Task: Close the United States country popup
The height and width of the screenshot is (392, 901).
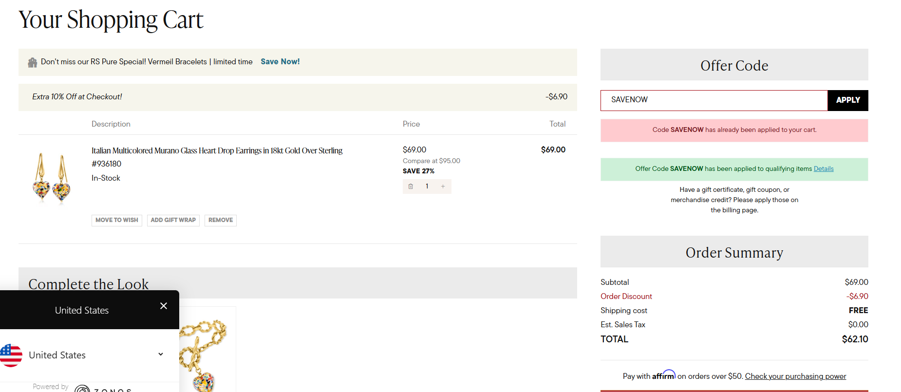Action: pyautogui.click(x=164, y=306)
